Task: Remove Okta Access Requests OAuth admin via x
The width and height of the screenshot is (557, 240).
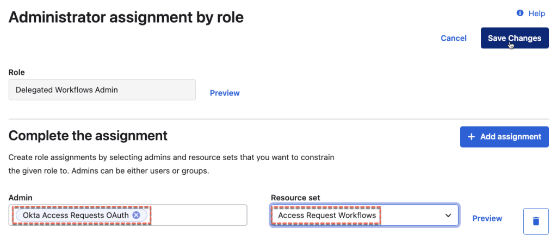Action: click(137, 215)
